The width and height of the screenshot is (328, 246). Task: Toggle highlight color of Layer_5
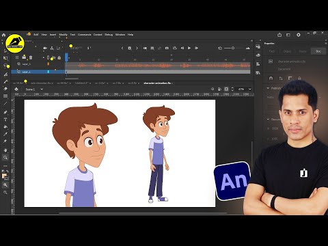pos(48,64)
